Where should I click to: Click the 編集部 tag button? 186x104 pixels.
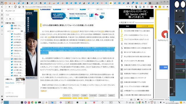click(x=111, y=95)
